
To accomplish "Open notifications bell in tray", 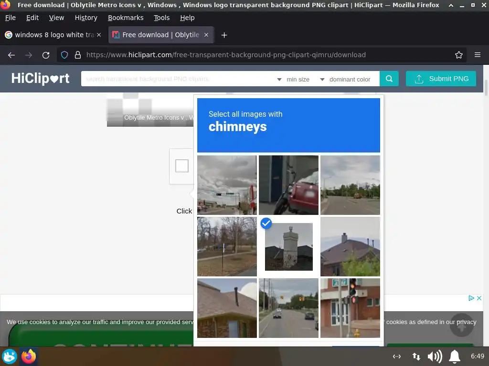I will coord(455,356).
